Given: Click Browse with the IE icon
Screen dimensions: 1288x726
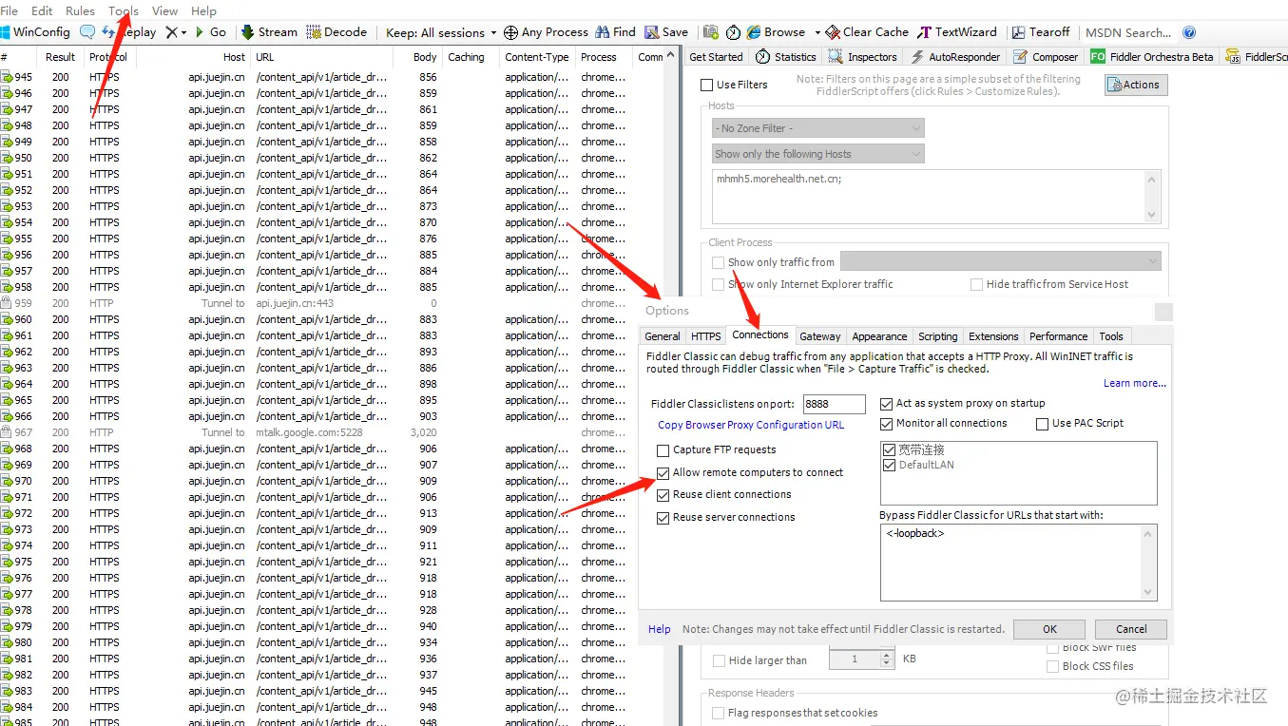Looking at the screenshot, I should click(x=776, y=31).
